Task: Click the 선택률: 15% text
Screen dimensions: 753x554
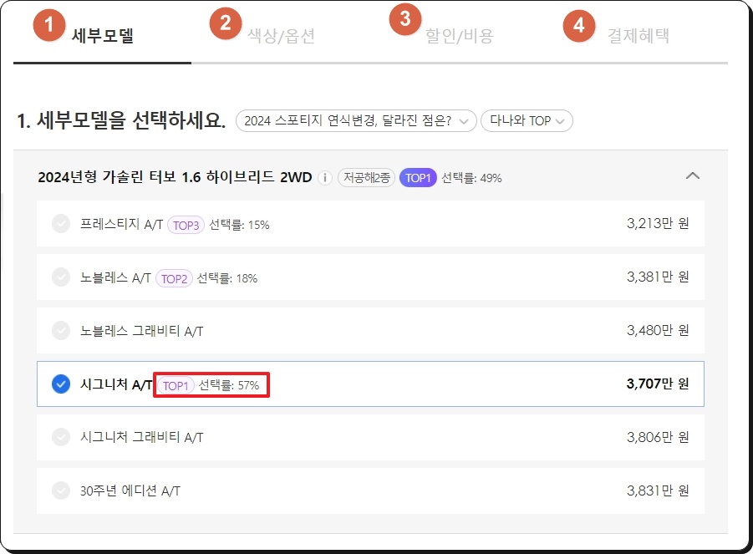Action: click(239, 225)
